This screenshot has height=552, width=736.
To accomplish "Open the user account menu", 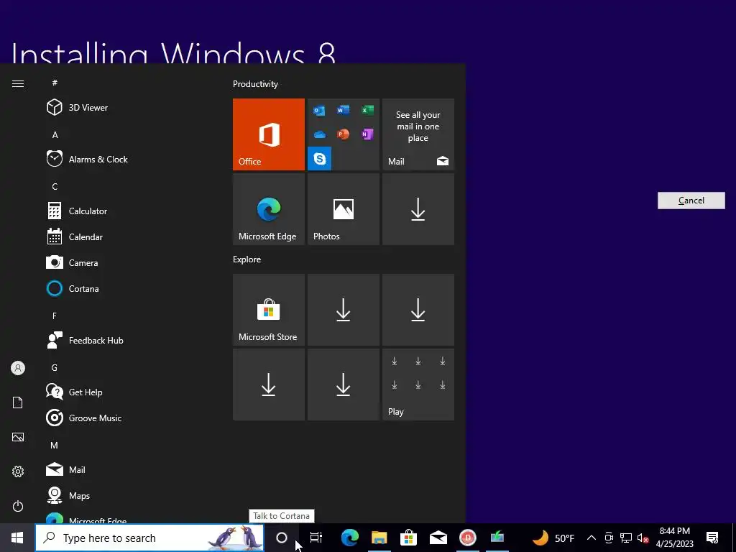I will [18, 368].
